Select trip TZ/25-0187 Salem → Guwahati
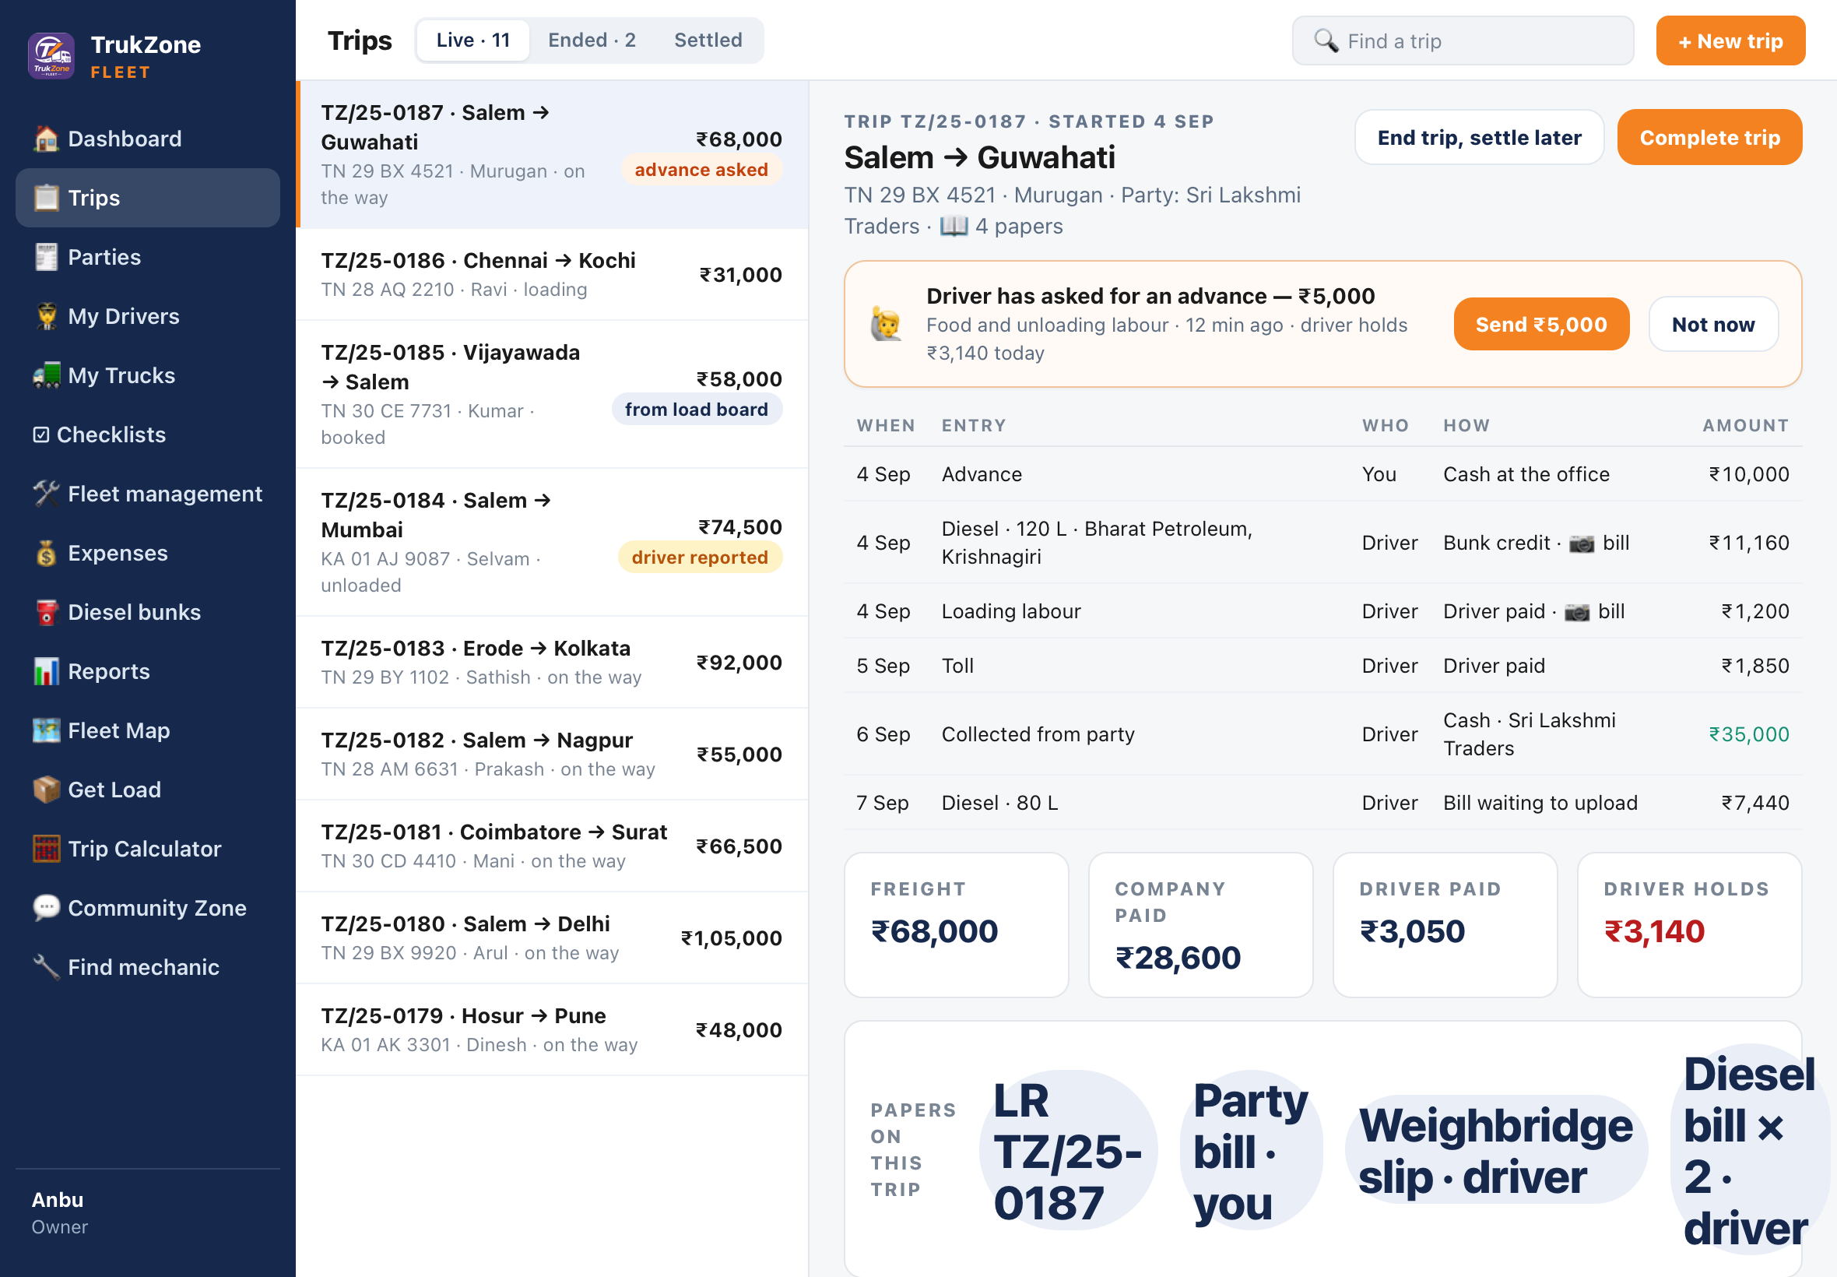Screen dimensions: 1837x1277 552,154
